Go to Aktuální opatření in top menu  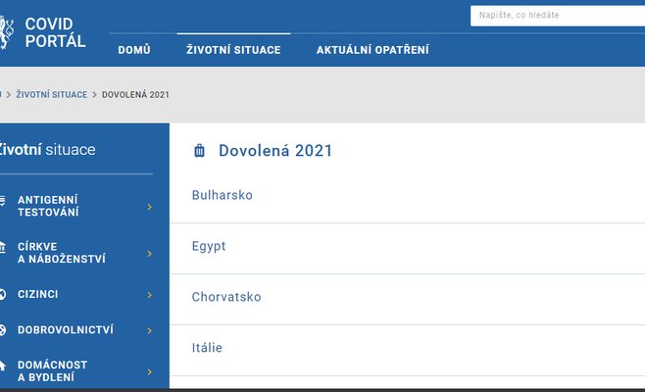click(372, 50)
